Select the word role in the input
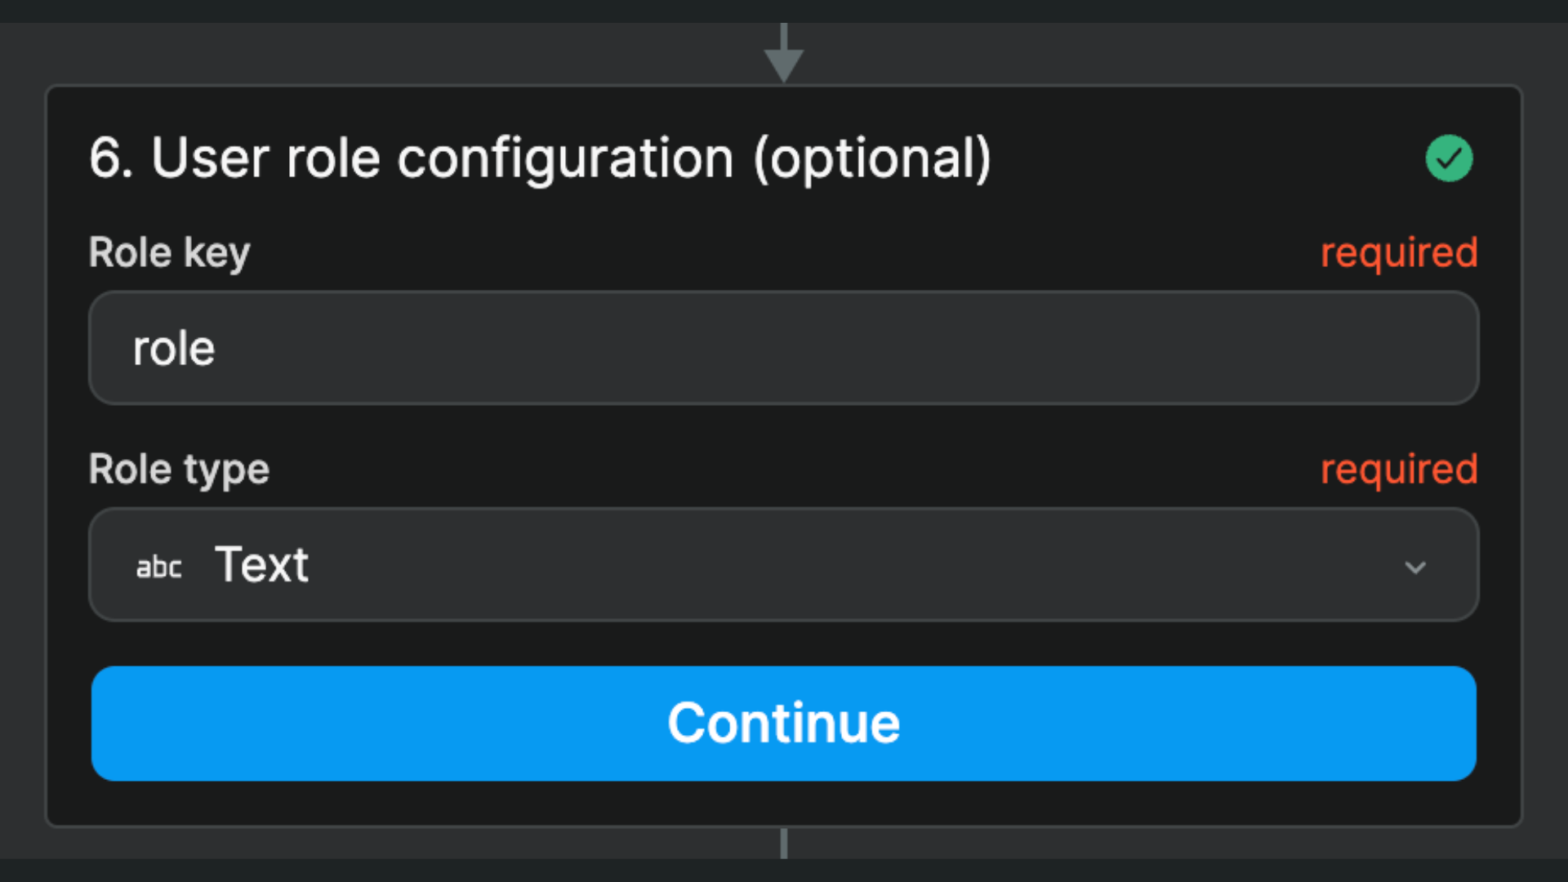 pyautogui.click(x=173, y=348)
